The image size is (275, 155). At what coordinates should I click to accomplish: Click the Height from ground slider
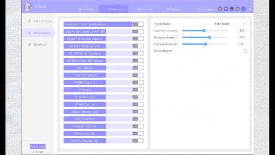point(205,31)
